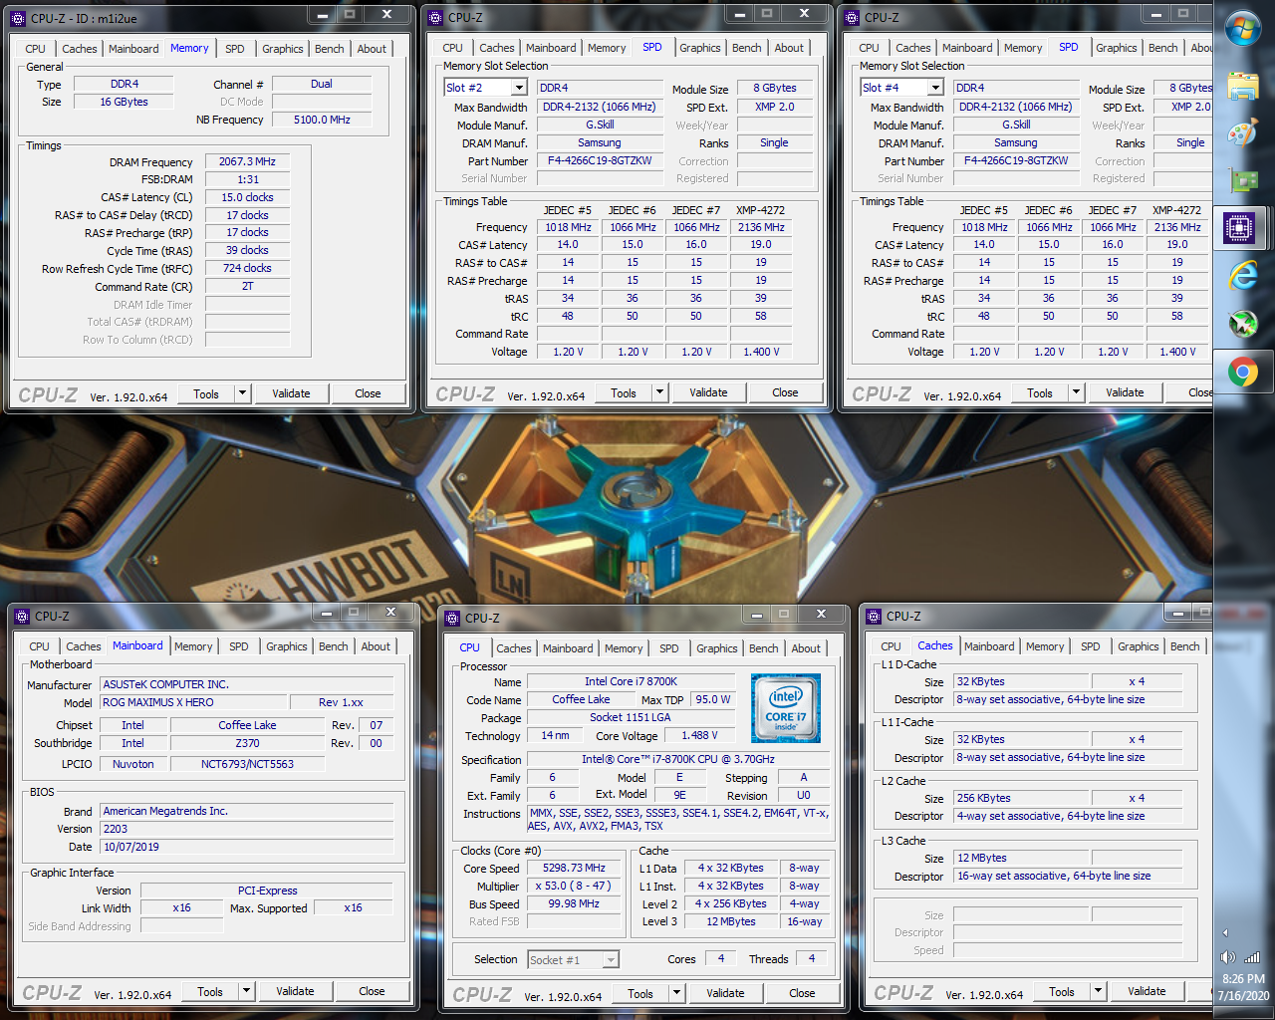Viewport: 1275px width, 1020px height.
Task: Click Validate in DRAM Frequency window
Action: coord(291,393)
